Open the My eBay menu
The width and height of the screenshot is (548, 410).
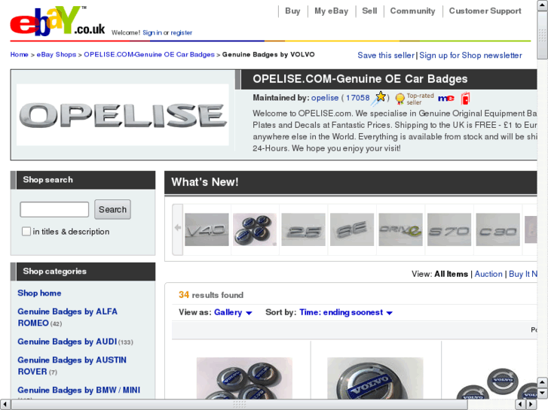coord(332,11)
